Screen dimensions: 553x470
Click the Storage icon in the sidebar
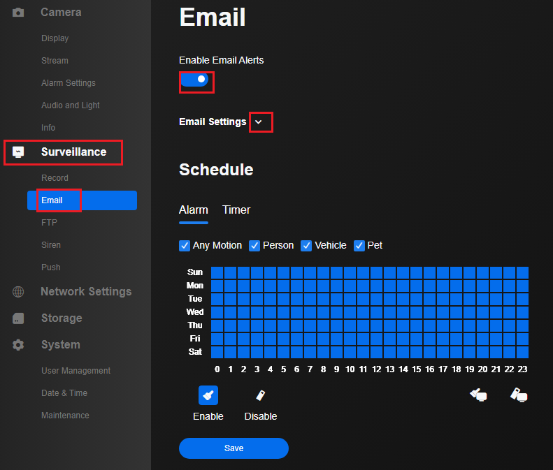(18, 318)
